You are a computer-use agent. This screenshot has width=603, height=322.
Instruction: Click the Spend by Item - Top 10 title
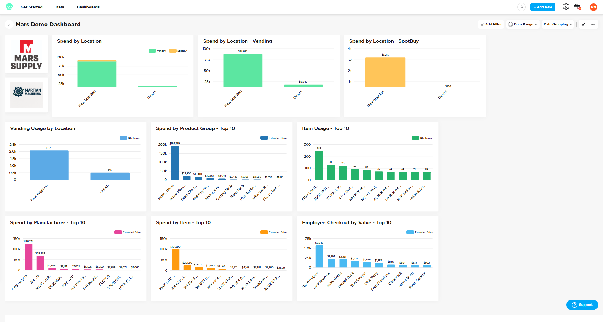183,223
